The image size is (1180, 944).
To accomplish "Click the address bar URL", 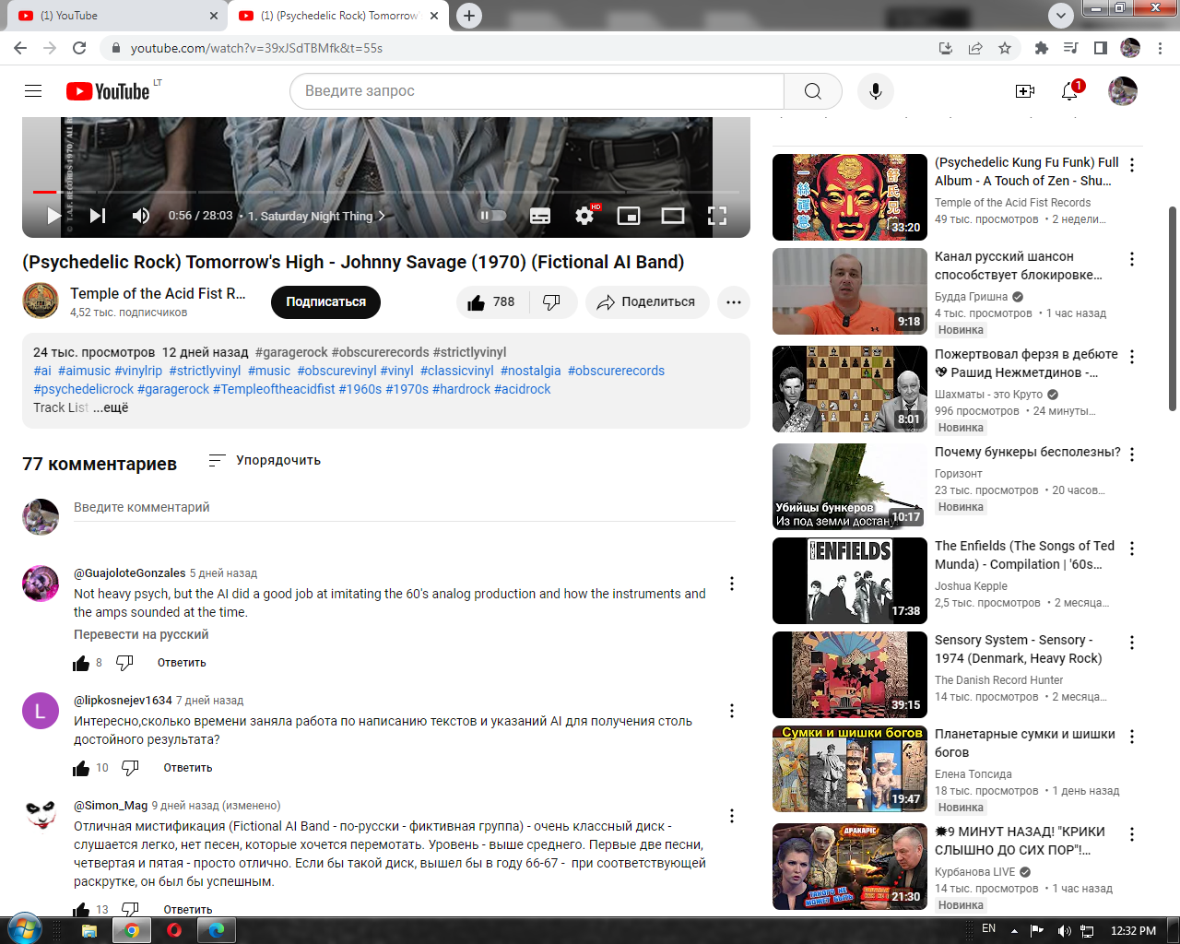I will click(x=256, y=48).
